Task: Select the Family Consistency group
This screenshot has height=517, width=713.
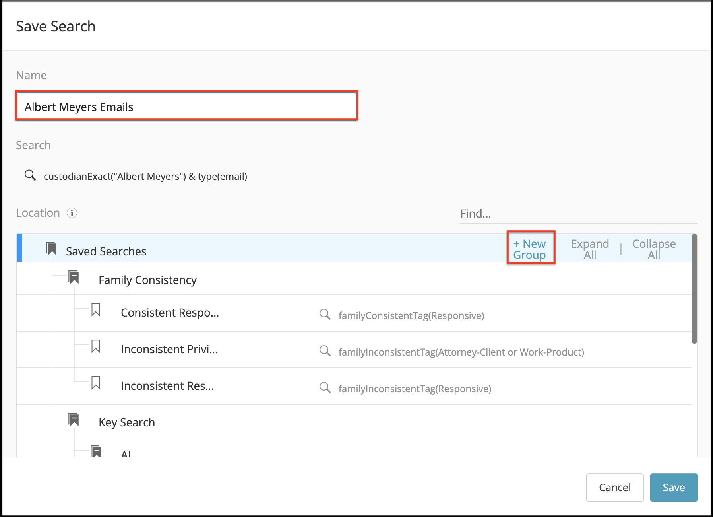Action: [x=354, y=279]
